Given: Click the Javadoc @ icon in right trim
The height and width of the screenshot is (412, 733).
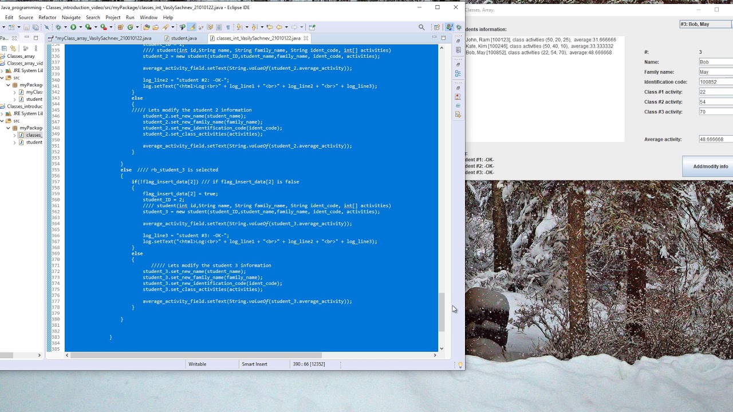Looking at the screenshot, I should point(458,105).
